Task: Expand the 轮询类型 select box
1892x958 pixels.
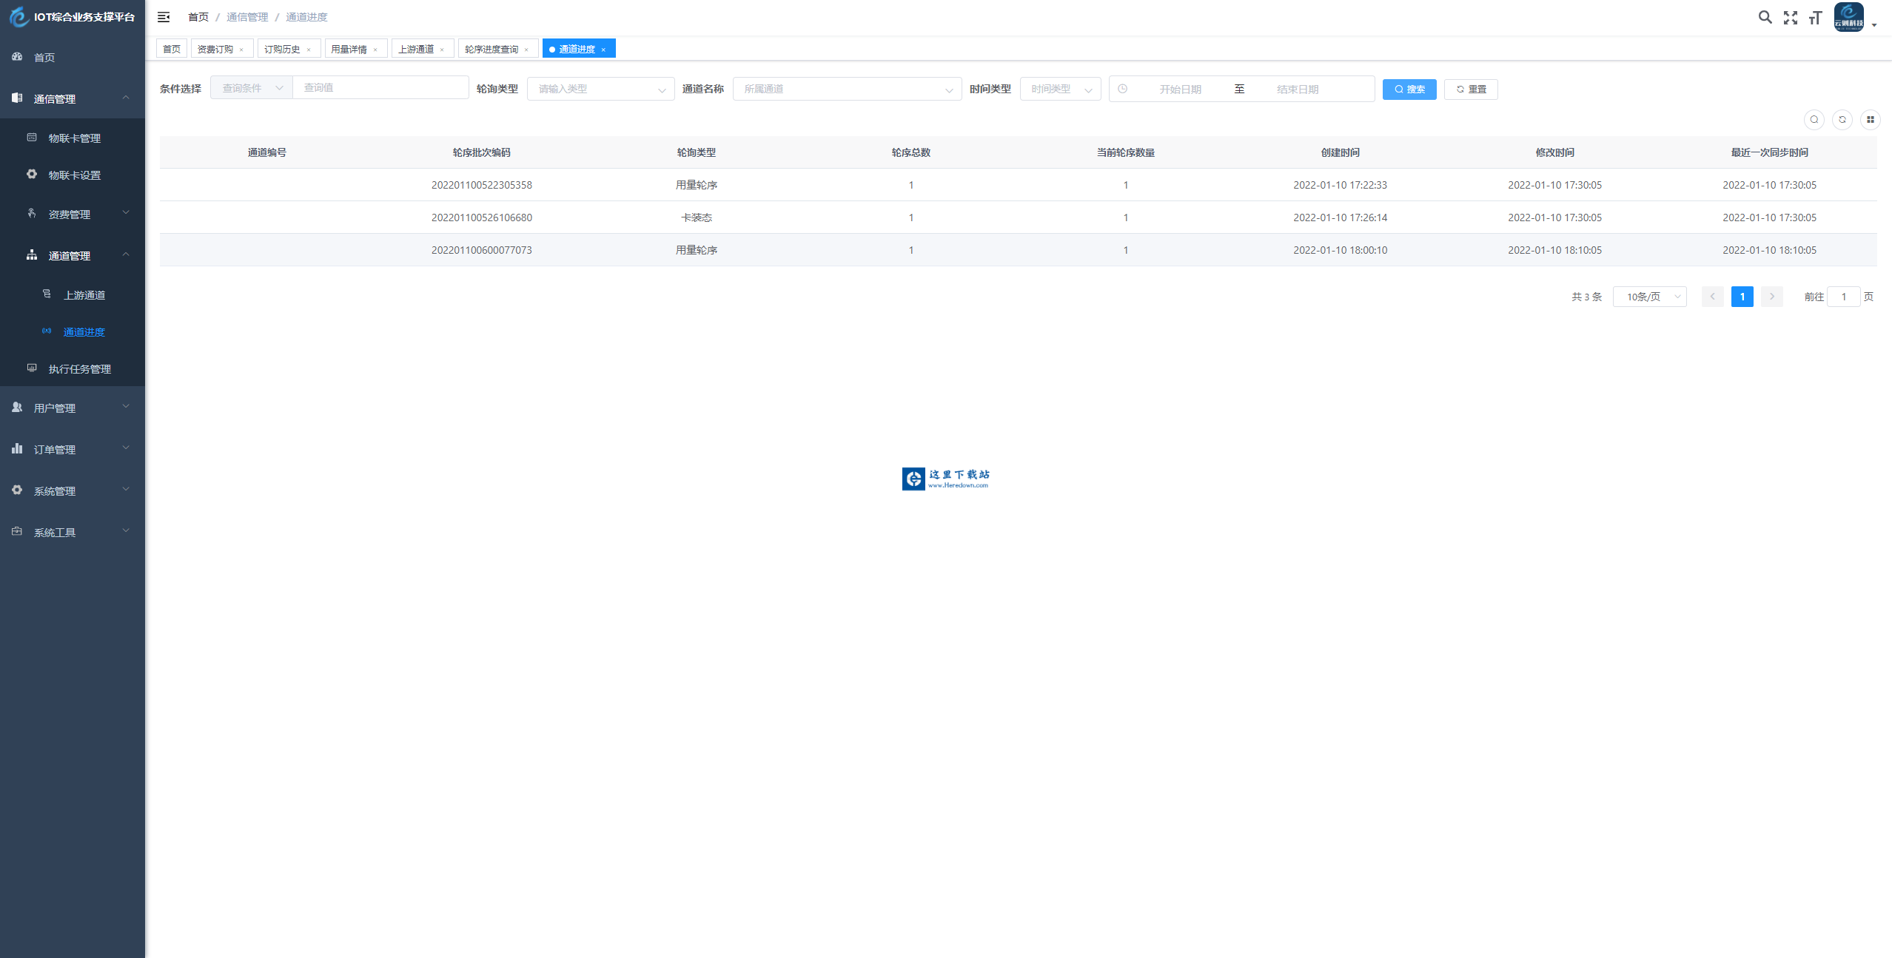Action: point(600,89)
